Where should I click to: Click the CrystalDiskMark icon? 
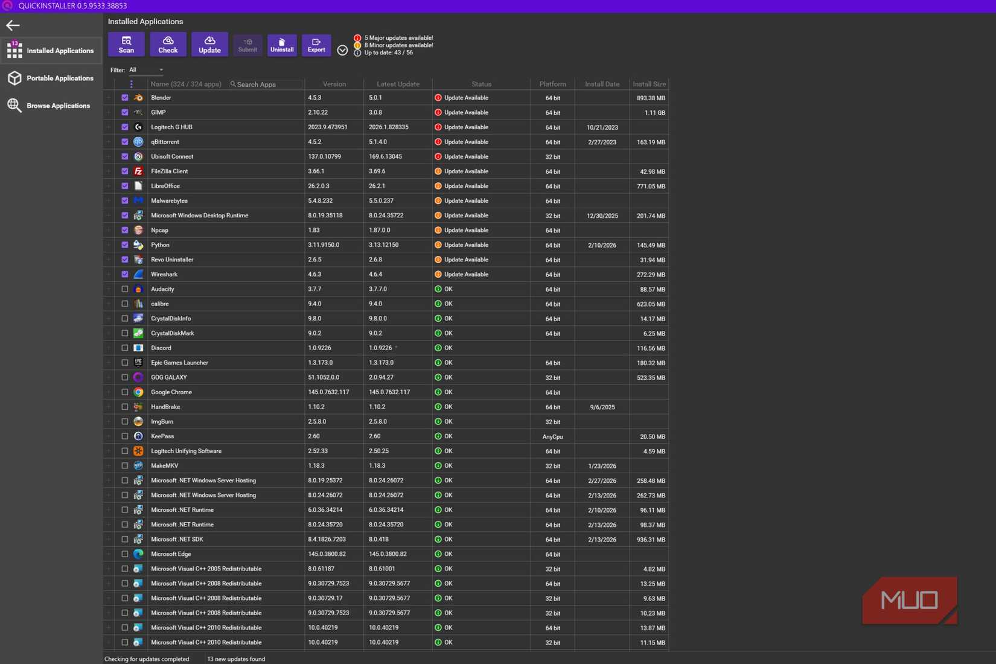coord(138,333)
